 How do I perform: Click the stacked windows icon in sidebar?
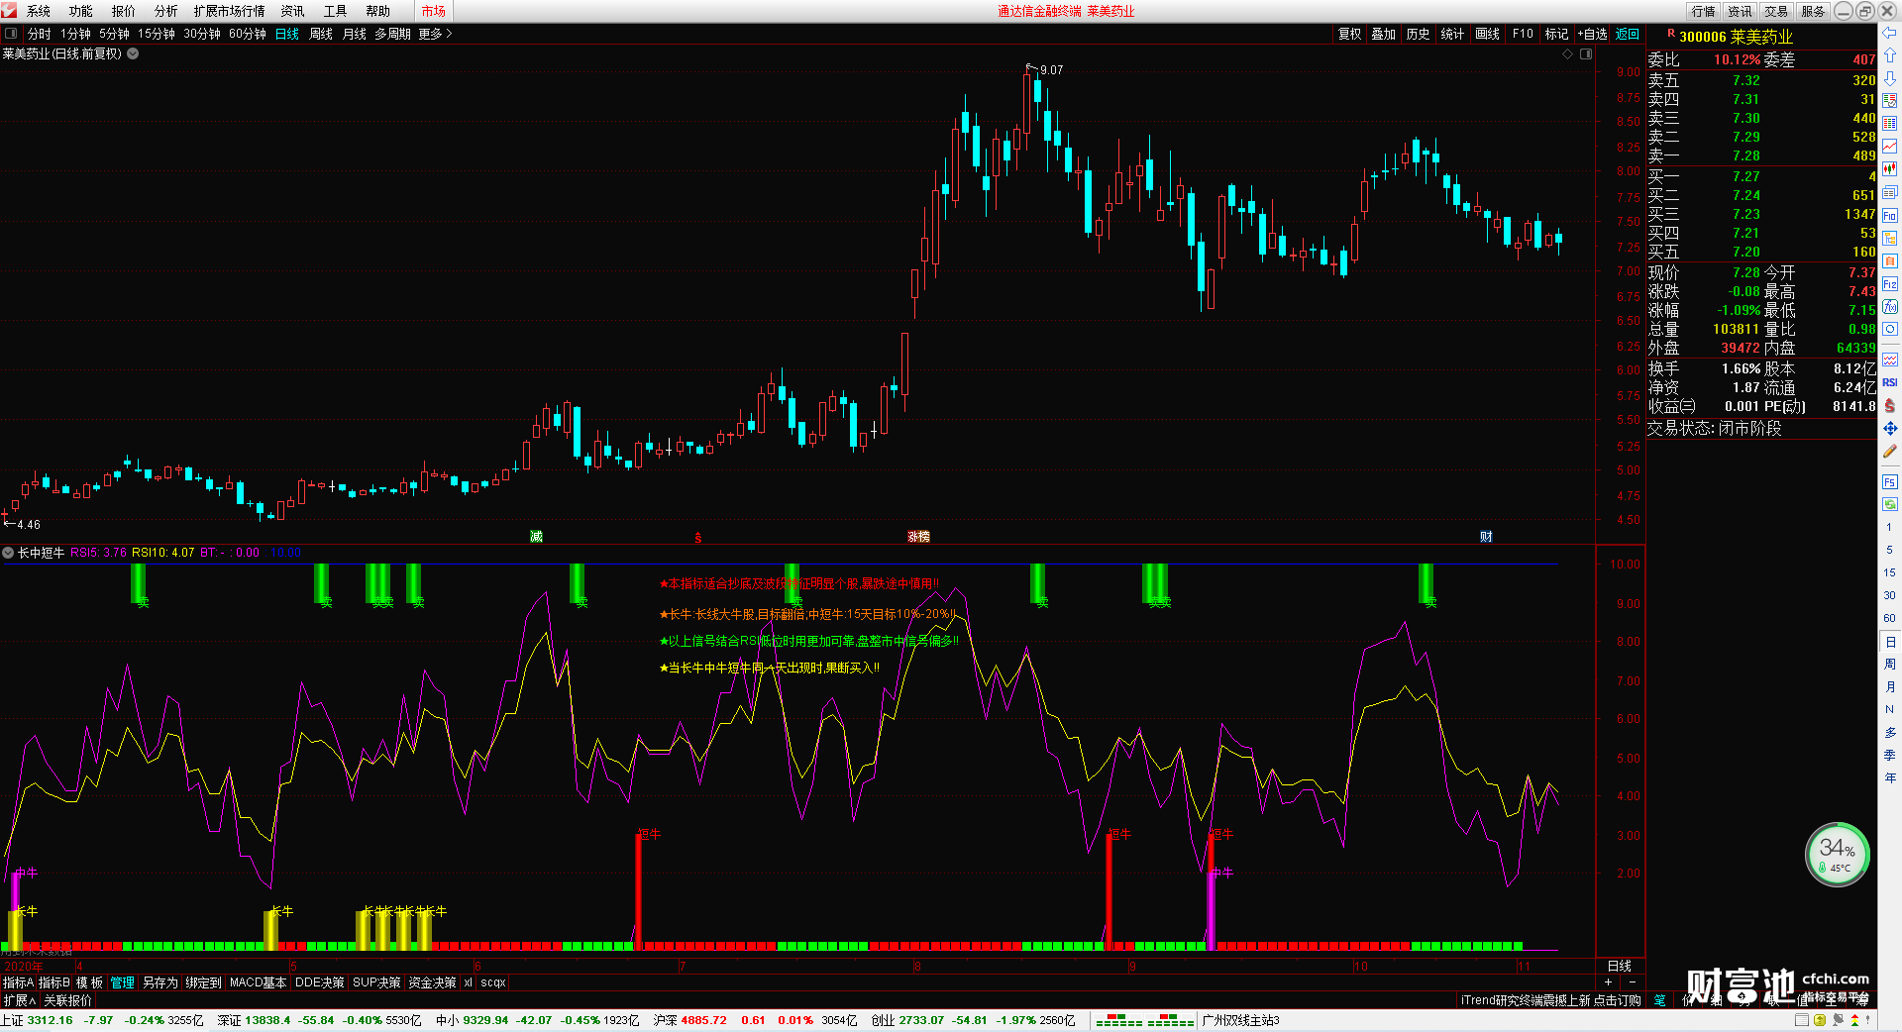coord(1890,192)
